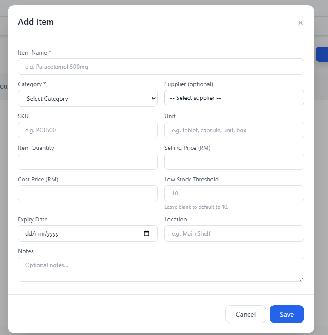Click the Expiry Date label text
328x335 pixels.
click(33, 219)
